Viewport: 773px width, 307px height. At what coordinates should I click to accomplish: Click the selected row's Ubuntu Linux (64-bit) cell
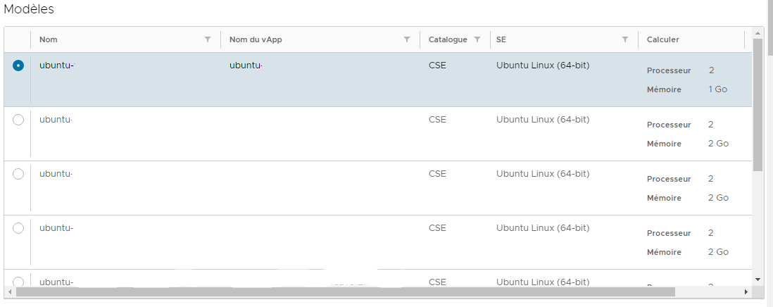click(543, 65)
